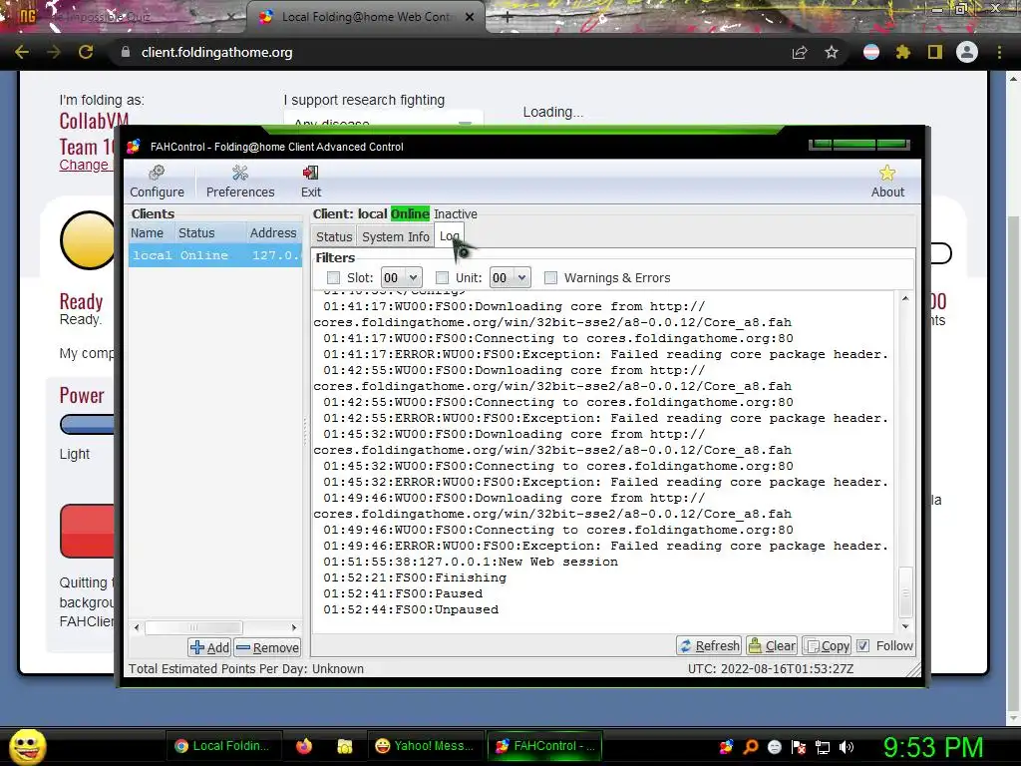Enable the Unit filter checkbox
1021x766 pixels.
pyautogui.click(x=442, y=278)
